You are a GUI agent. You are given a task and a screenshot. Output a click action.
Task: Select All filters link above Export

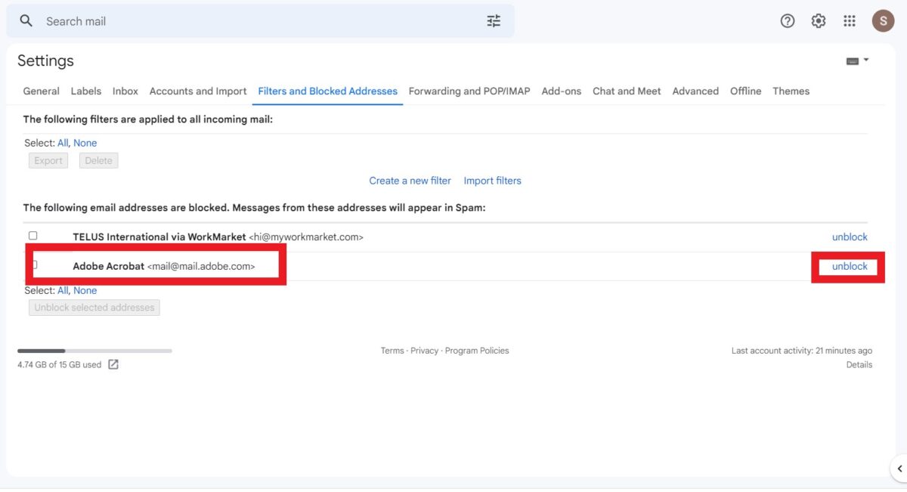point(63,143)
